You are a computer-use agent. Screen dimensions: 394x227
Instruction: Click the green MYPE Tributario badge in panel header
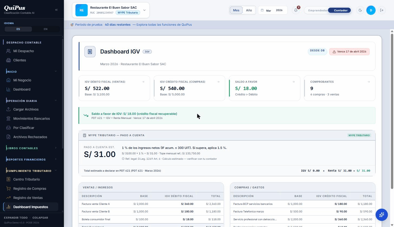pyautogui.click(x=359, y=135)
